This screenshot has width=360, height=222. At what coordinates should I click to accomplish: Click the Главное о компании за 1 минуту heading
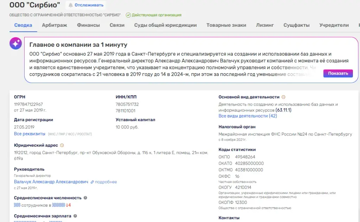pyautogui.click(x=78, y=45)
